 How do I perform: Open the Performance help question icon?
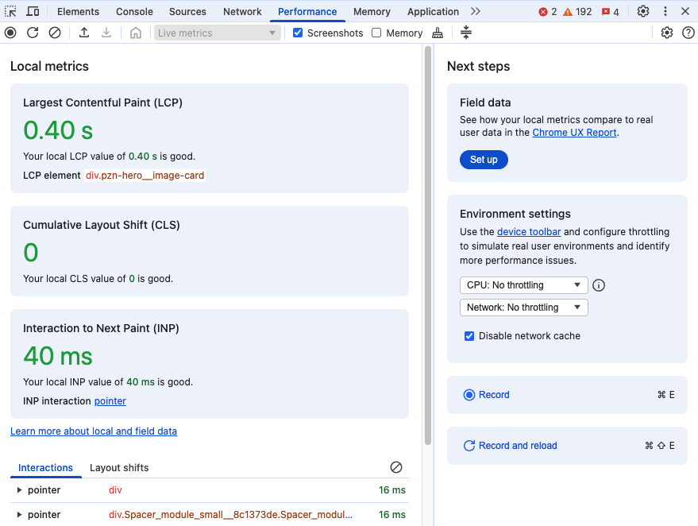688,33
